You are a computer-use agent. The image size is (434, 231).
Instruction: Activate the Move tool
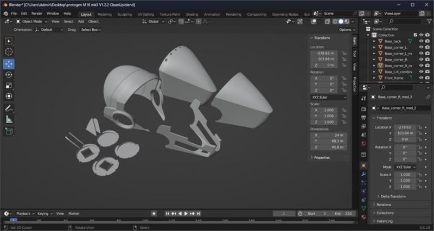[9, 64]
